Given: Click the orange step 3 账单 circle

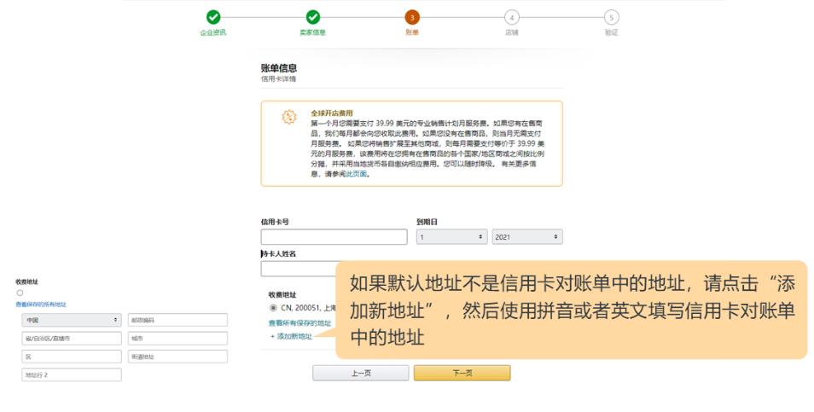Looking at the screenshot, I should tap(412, 17).
